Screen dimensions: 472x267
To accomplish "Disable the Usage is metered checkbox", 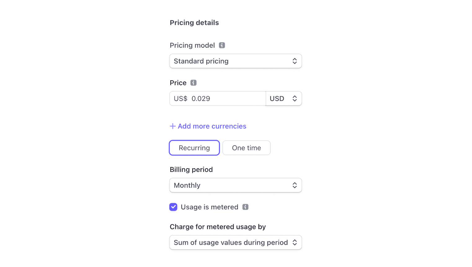I will [x=173, y=207].
